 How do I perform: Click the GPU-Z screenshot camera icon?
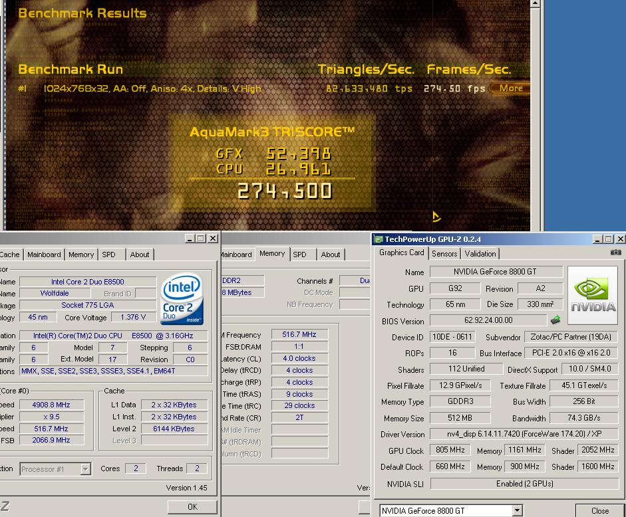point(615,252)
